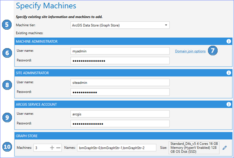Increase Graph Store machines count with plus
Viewport: 234px width, 158px height.
tap(52, 148)
